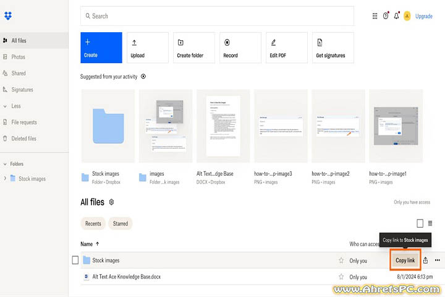Click the docx file icon in list
This screenshot has width=445, height=297.
coord(87,277)
